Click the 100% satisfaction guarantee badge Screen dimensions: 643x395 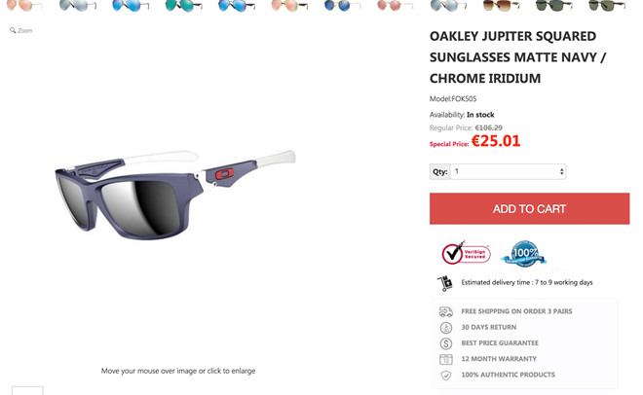pos(524,254)
